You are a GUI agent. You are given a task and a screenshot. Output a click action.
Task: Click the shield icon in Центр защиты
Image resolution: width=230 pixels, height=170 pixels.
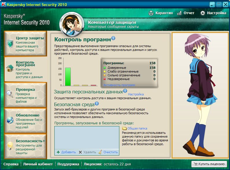point(10,43)
